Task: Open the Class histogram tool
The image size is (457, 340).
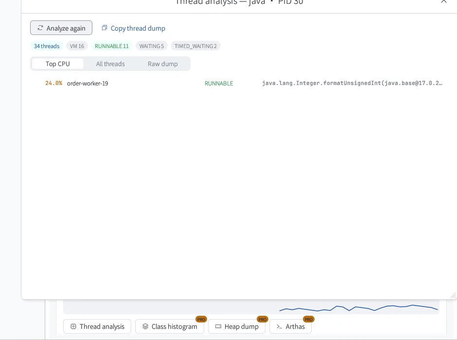Action: (x=170, y=326)
